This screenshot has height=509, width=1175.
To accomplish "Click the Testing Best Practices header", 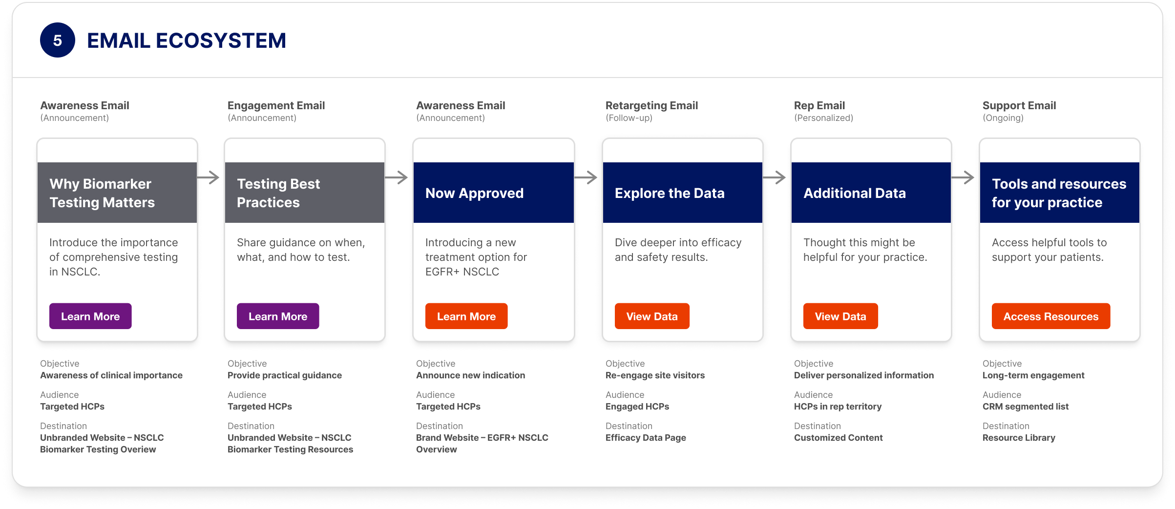I will 305,193.
